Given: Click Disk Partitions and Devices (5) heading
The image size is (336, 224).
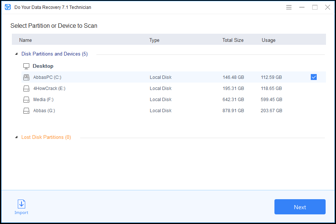Looking at the screenshot, I should click(55, 54).
